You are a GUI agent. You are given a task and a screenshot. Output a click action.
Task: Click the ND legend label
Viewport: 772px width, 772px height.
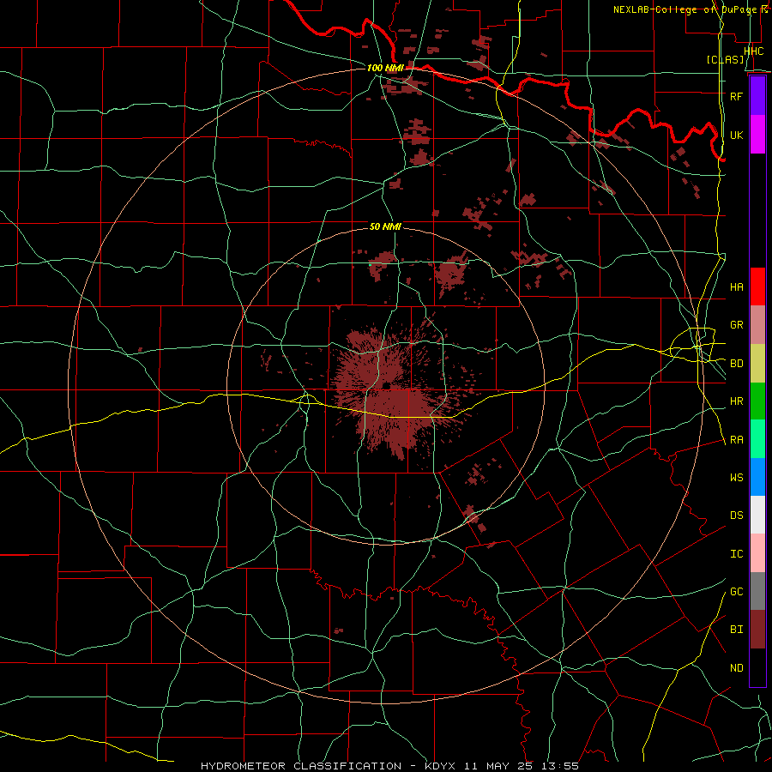736,668
